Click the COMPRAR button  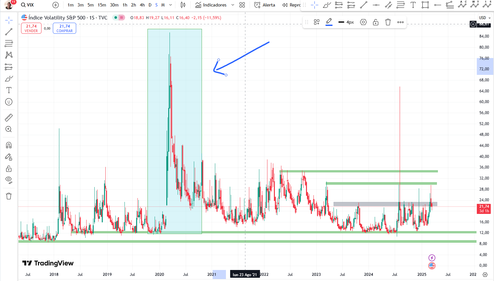pos(64,28)
